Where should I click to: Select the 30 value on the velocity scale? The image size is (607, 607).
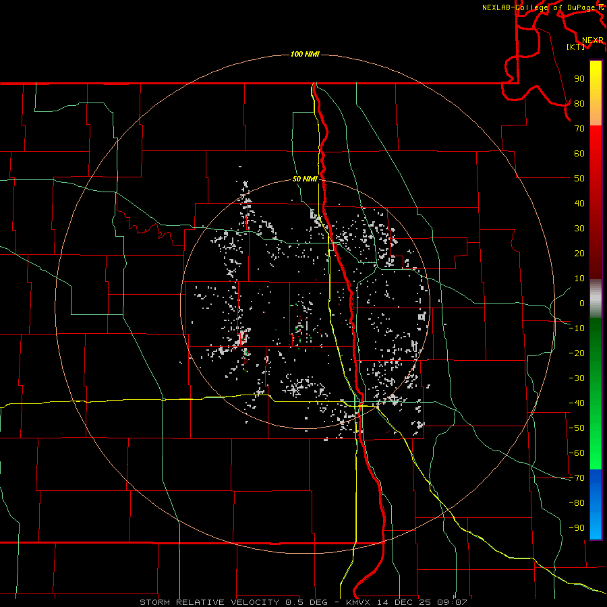[x=579, y=229]
